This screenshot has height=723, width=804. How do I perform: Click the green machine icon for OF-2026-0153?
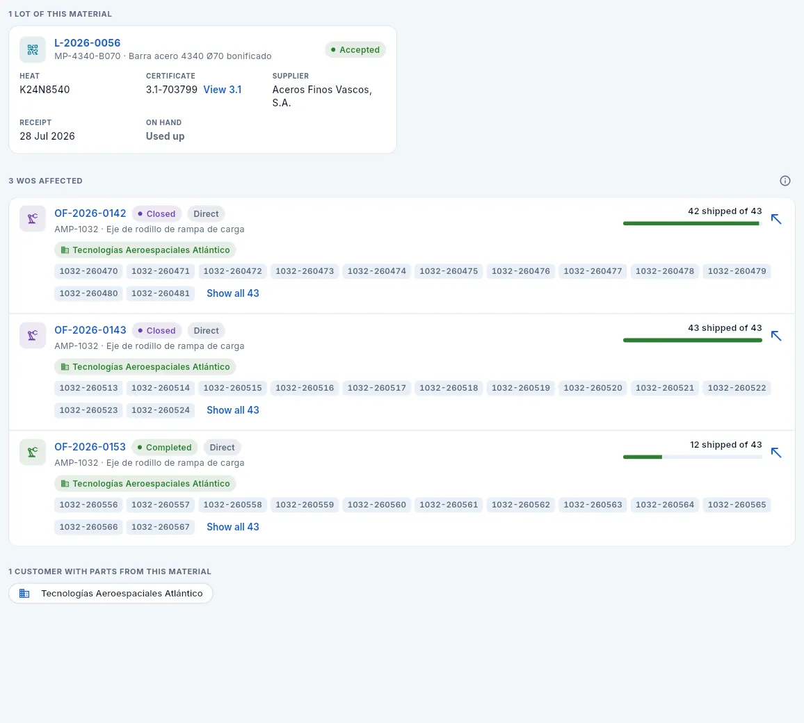tap(33, 453)
